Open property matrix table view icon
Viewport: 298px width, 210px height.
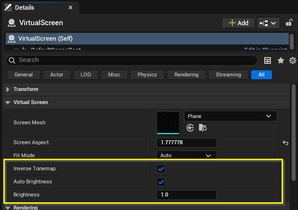[268, 60]
